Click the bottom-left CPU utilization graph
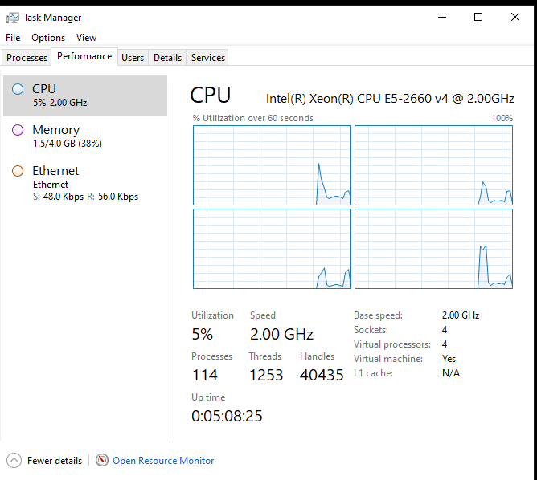 coord(272,249)
